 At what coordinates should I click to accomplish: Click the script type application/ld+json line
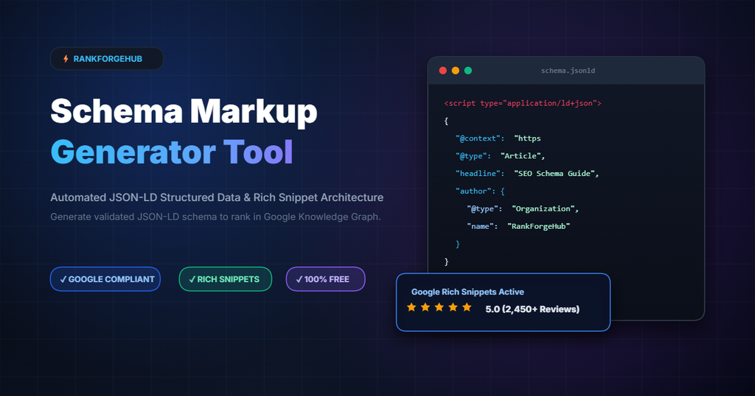tap(523, 103)
